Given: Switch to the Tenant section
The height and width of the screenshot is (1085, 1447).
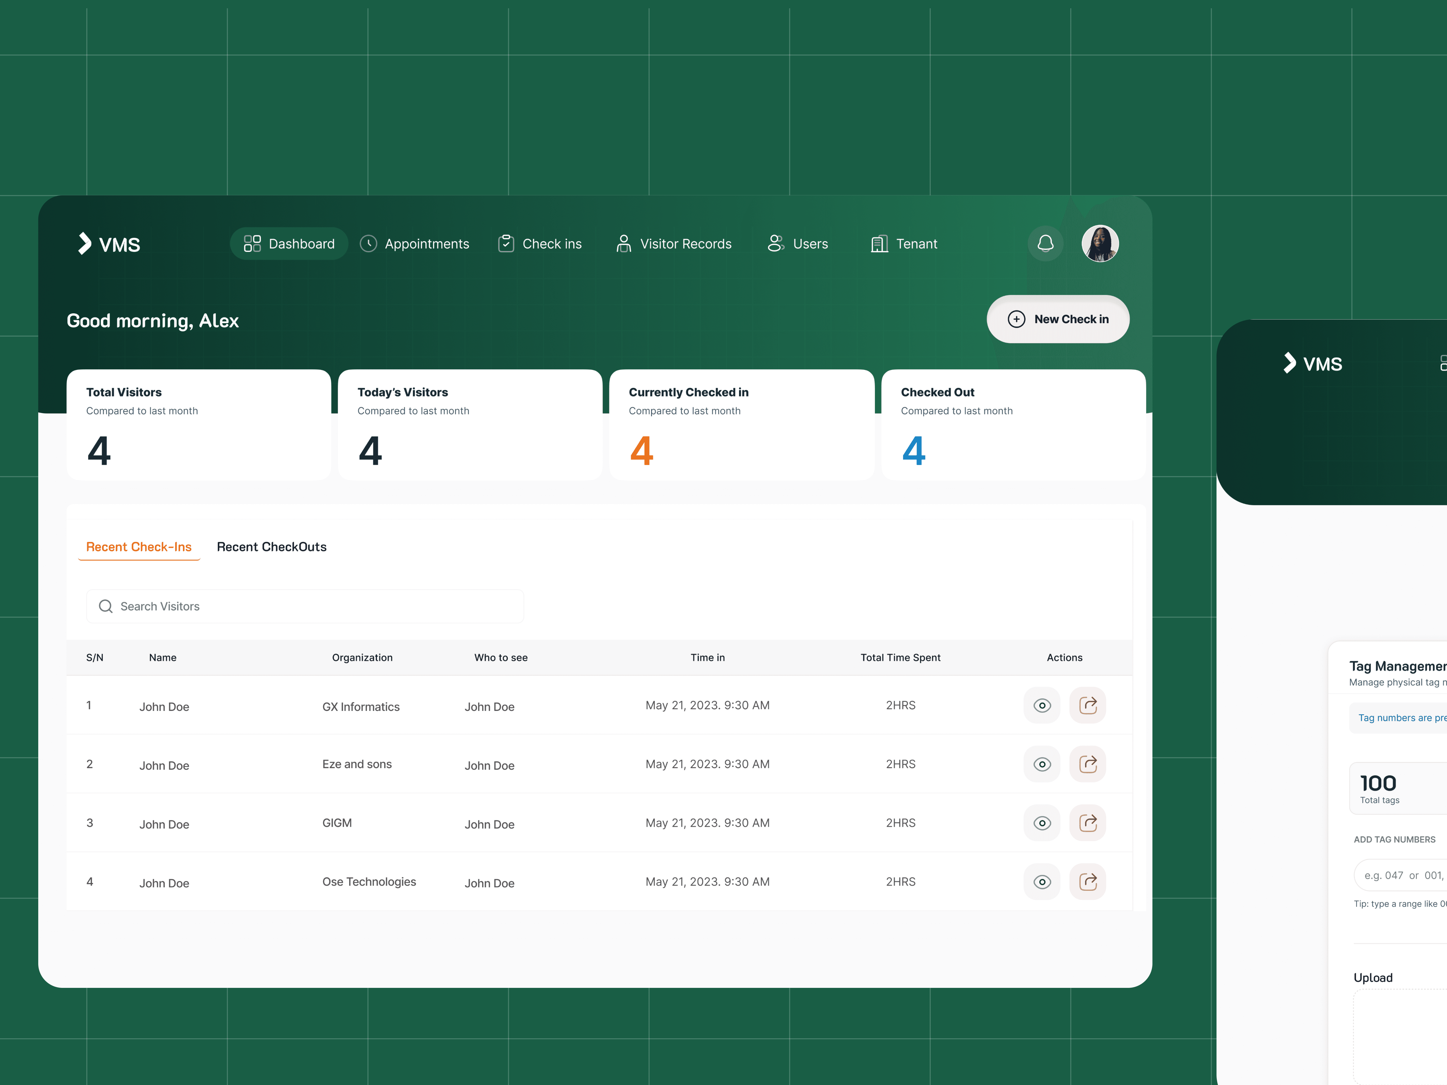Looking at the screenshot, I should point(904,244).
